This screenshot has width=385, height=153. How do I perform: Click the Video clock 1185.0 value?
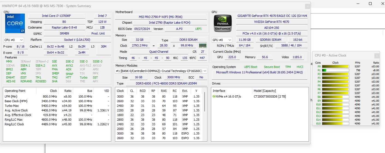[297, 57]
